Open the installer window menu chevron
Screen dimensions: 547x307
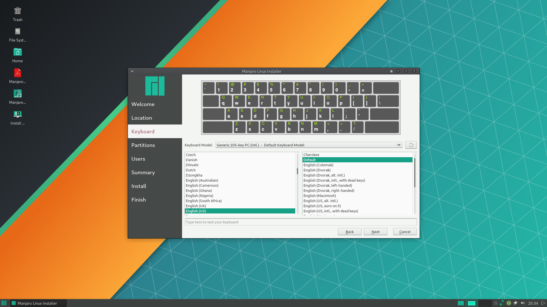132,71
